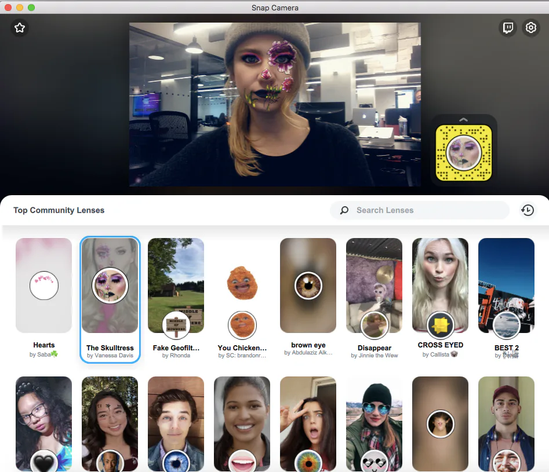Select the forest girl face tattoo lens

[x=110, y=424]
